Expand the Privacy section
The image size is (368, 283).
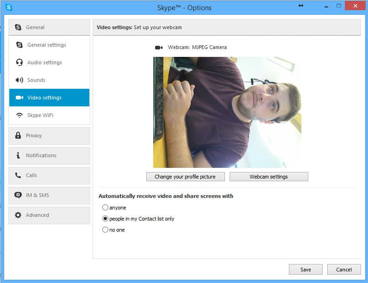[49, 136]
